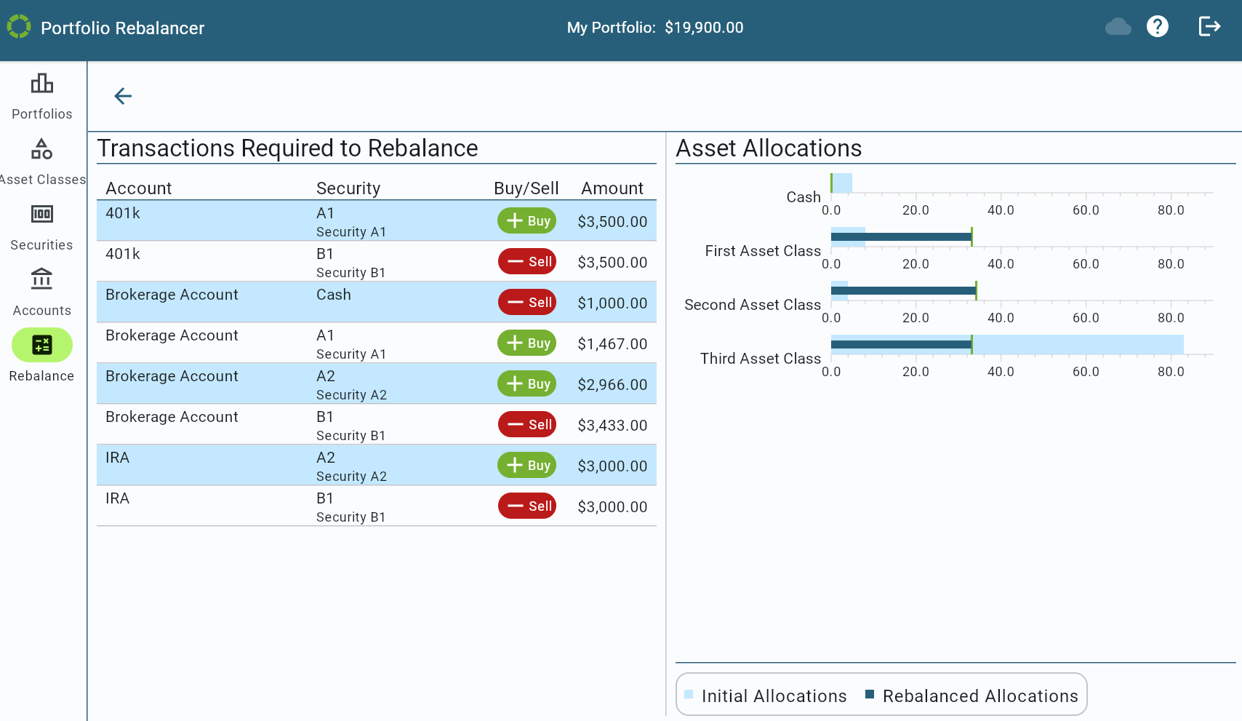Click the logout icon
1242x721 pixels.
pos(1210,26)
